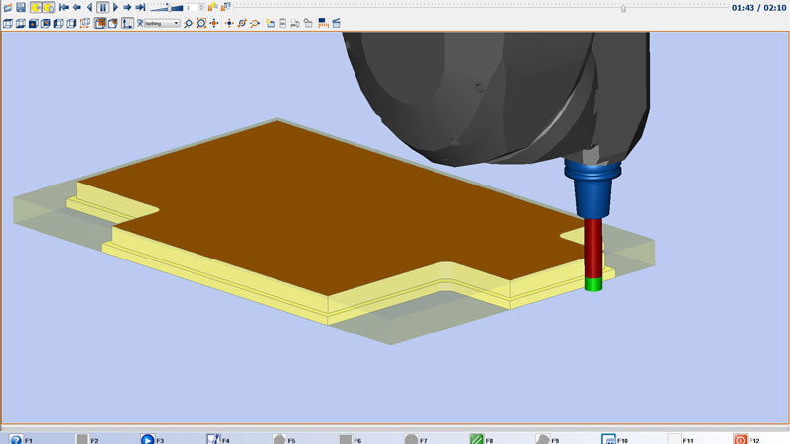
Task: Click the F10 function key icon
Action: [609, 439]
